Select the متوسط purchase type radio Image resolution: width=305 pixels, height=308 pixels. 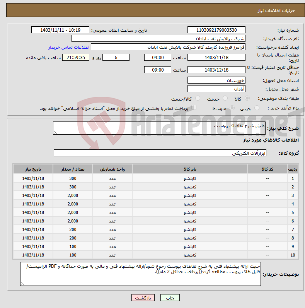coord(232,108)
